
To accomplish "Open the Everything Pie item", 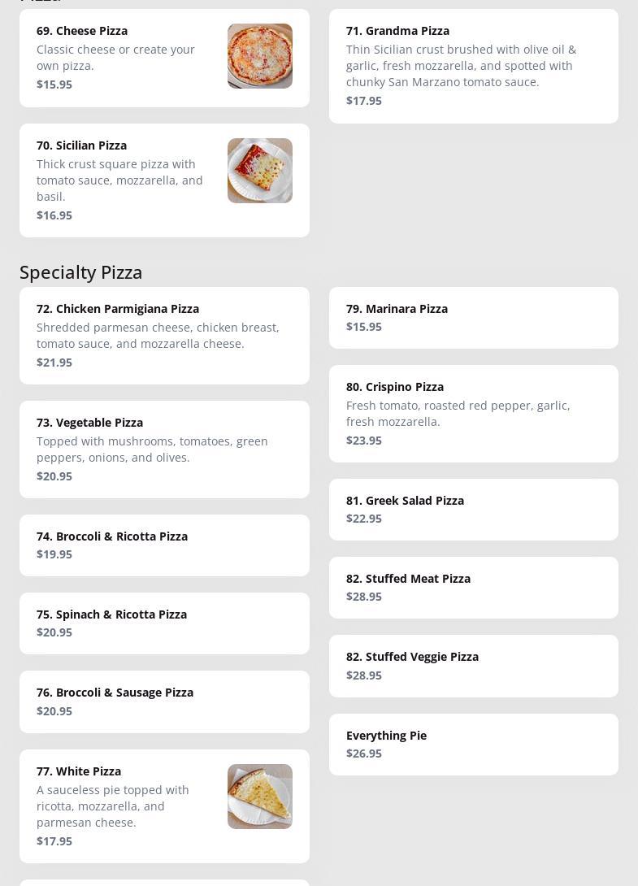I will (474, 745).
